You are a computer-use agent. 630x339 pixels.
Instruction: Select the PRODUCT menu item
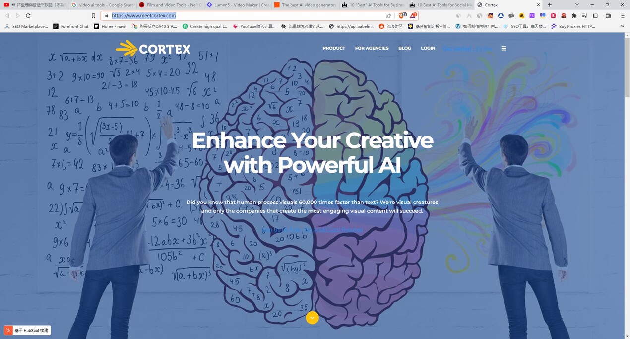334,48
